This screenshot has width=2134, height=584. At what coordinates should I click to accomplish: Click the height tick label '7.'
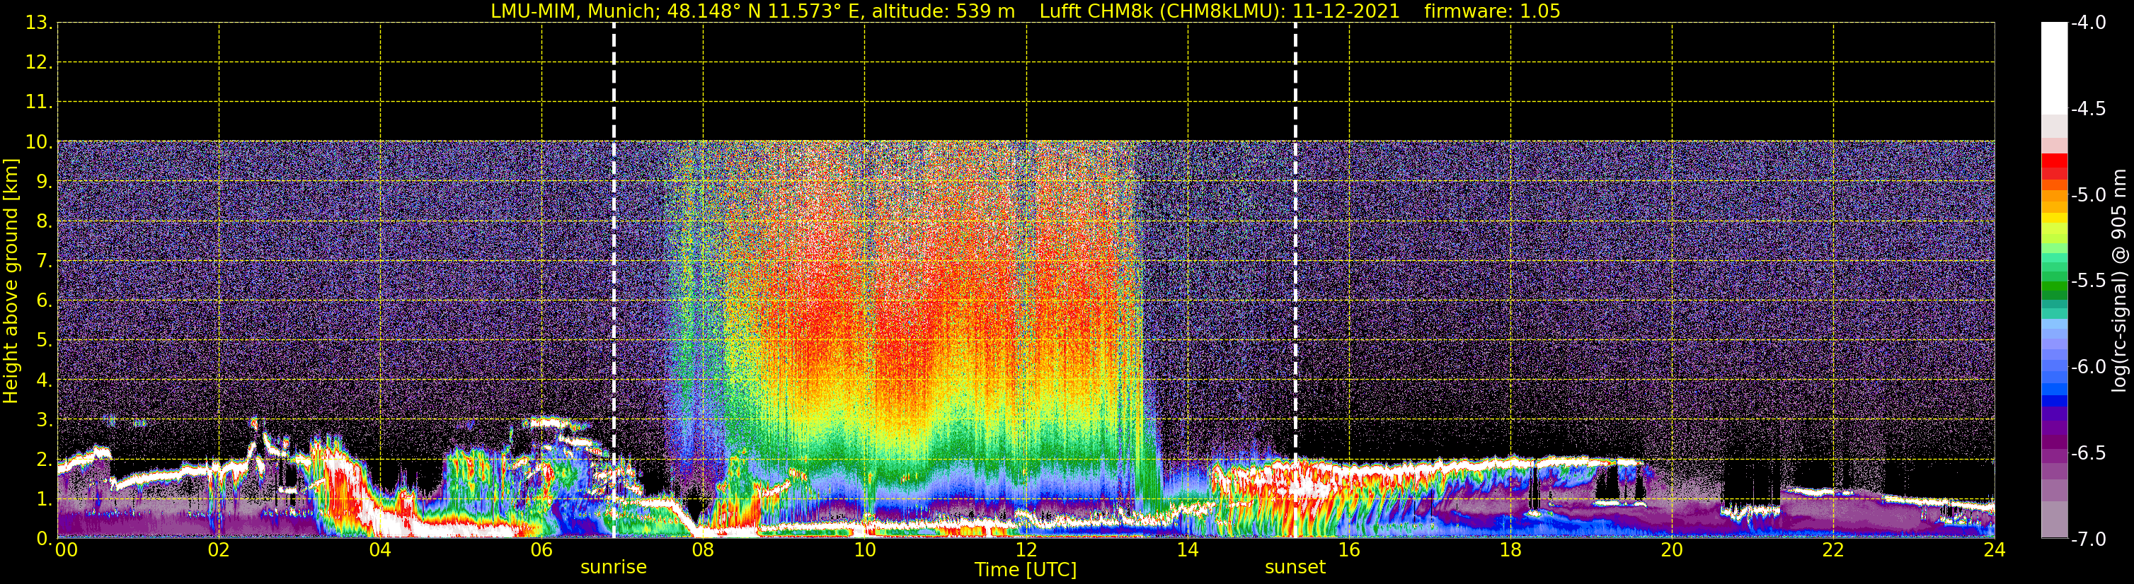pos(44,262)
